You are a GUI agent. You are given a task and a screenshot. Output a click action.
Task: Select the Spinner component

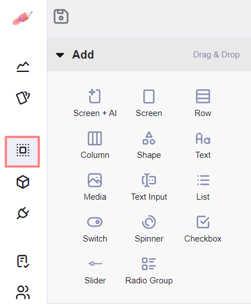[149, 229]
